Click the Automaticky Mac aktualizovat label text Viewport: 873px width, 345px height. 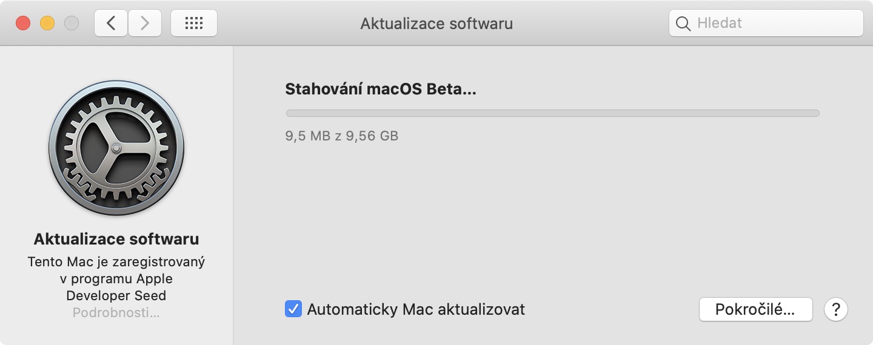[416, 309]
